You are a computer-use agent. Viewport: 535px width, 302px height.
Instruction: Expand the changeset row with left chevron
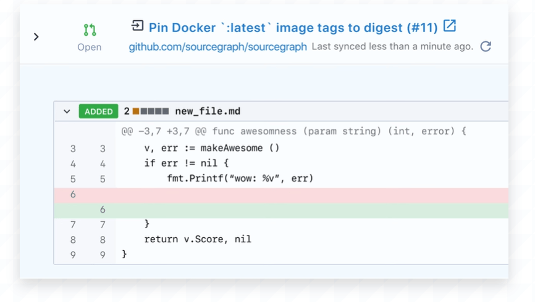tap(36, 37)
